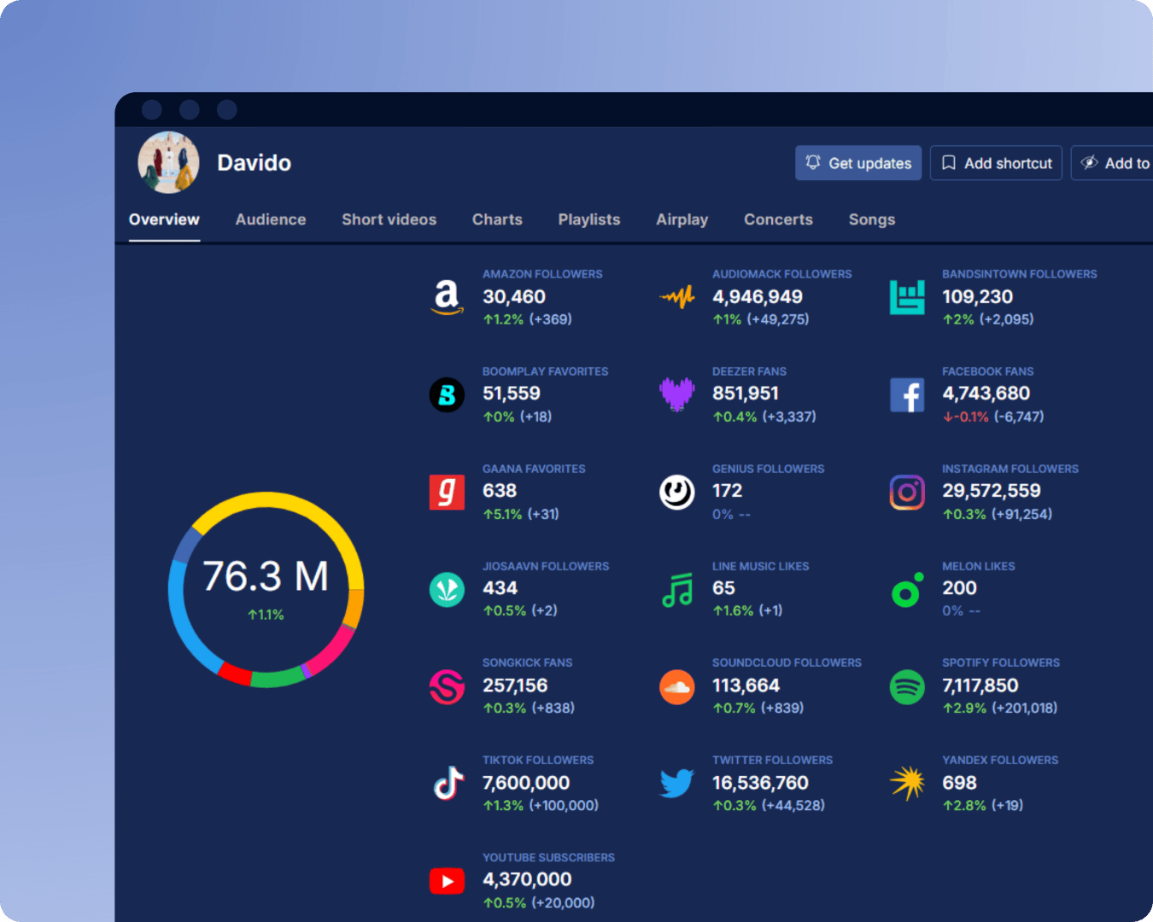Click the Bandsintown logo icon

[x=907, y=297]
